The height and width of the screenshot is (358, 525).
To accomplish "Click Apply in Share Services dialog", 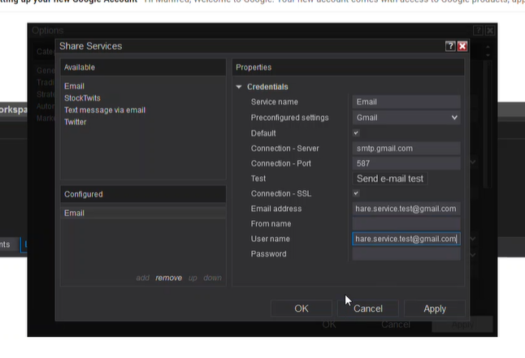I will coord(435,308).
